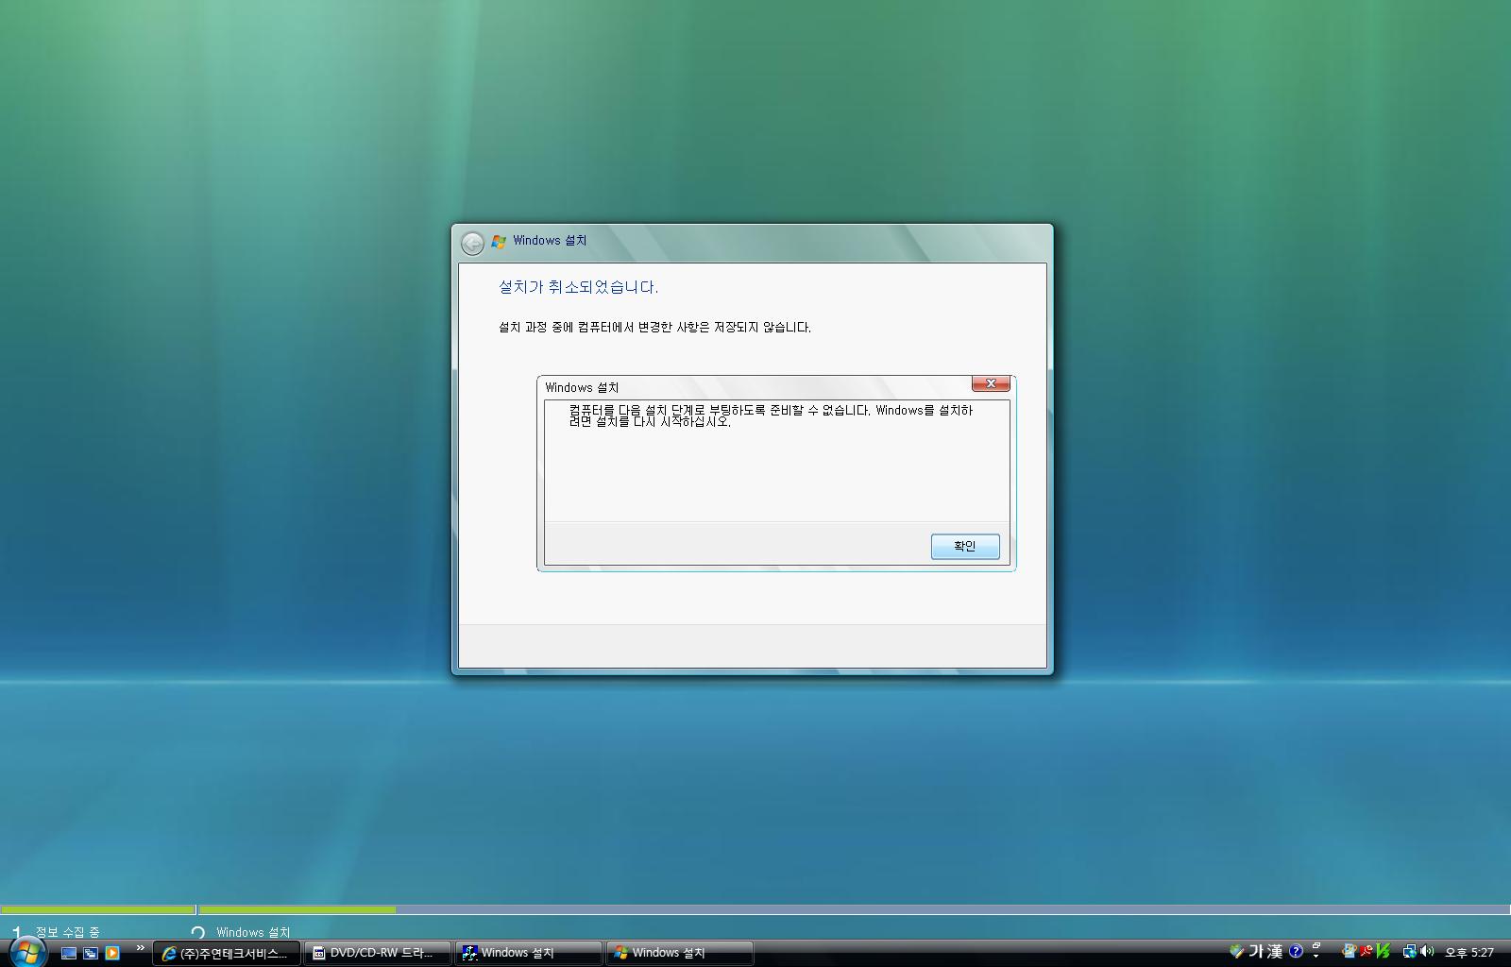Click the step 2 label Windows 설치 at bottom

(253, 932)
